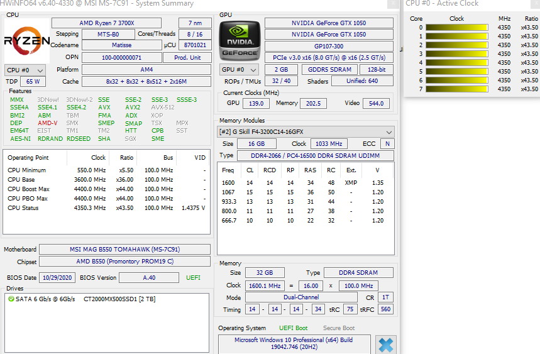Image resolution: width=540 pixels, height=354 pixels.
Task: Click the DDR4-2066 / PC4-16500 type field
Action: click(316, 156)
